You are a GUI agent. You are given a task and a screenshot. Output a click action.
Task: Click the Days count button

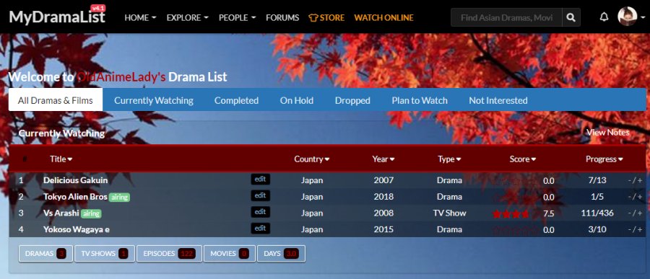[282, 254]
